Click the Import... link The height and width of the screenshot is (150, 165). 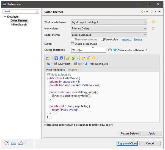(x=127, y=39)
